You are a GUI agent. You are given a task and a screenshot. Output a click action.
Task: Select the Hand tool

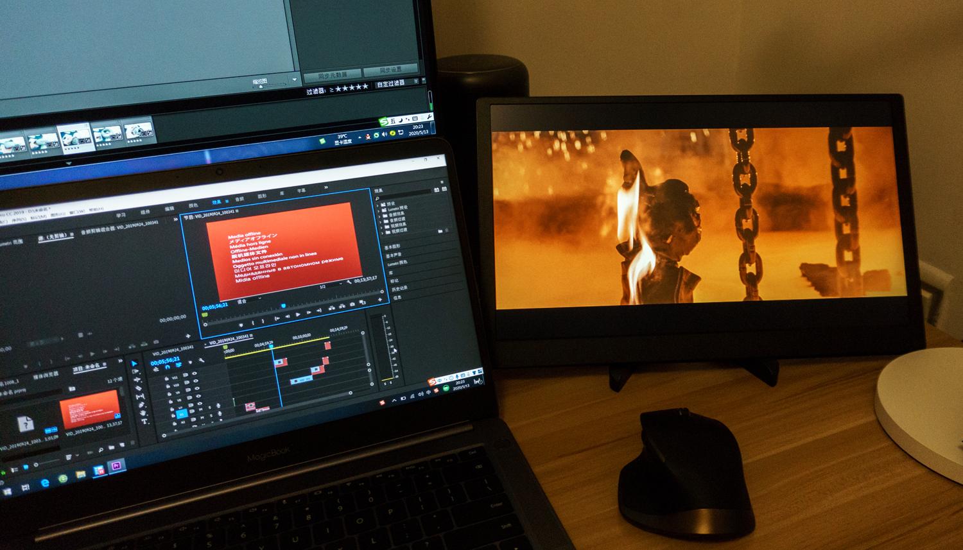point(143,414)
